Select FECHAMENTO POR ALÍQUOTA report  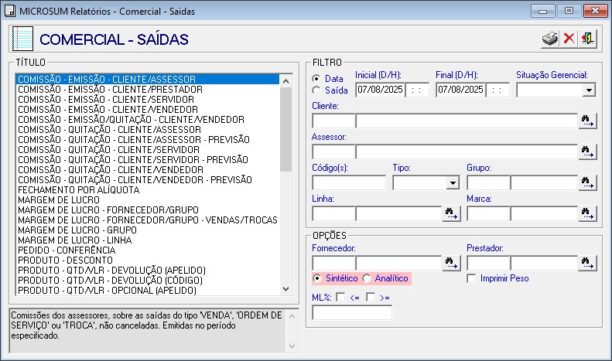[x=148, y=190]
